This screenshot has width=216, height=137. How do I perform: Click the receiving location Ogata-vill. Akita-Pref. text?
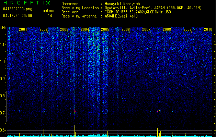point(153,8)
